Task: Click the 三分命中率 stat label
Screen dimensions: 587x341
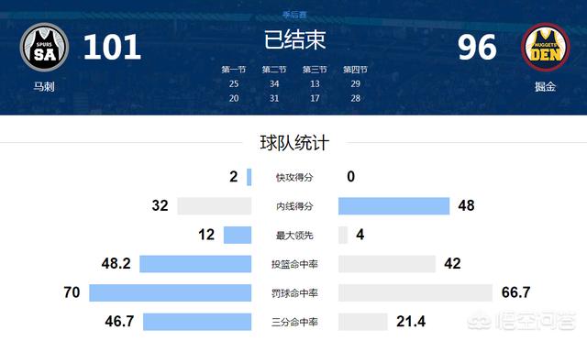Action: click(294, 322)
